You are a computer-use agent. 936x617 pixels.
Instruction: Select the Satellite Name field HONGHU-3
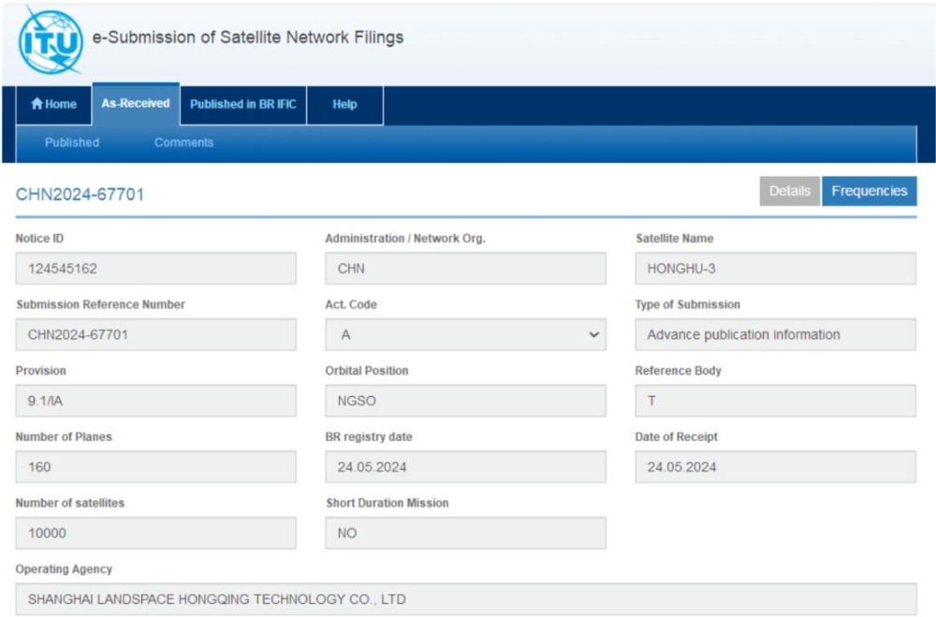(x=775, y=269)
